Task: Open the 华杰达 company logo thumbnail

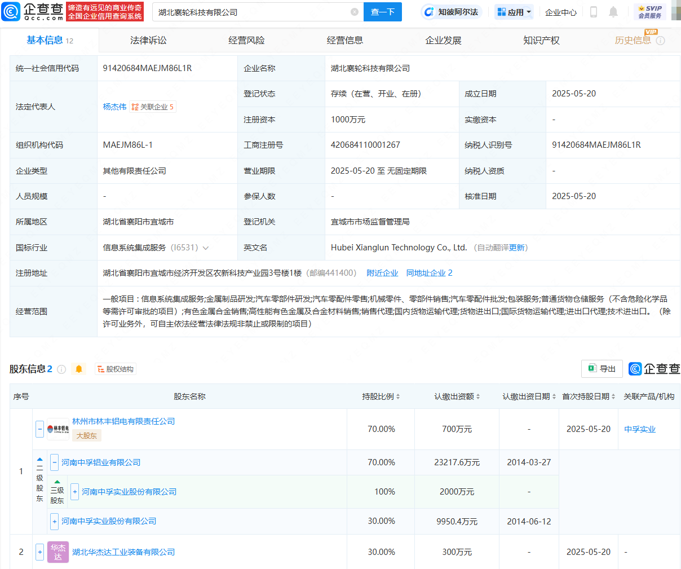Action: click(58, 552)
